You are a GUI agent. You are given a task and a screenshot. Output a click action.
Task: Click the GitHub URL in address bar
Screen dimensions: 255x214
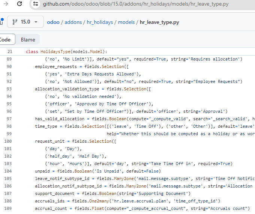pyautogui.click(x=136, y=4)
